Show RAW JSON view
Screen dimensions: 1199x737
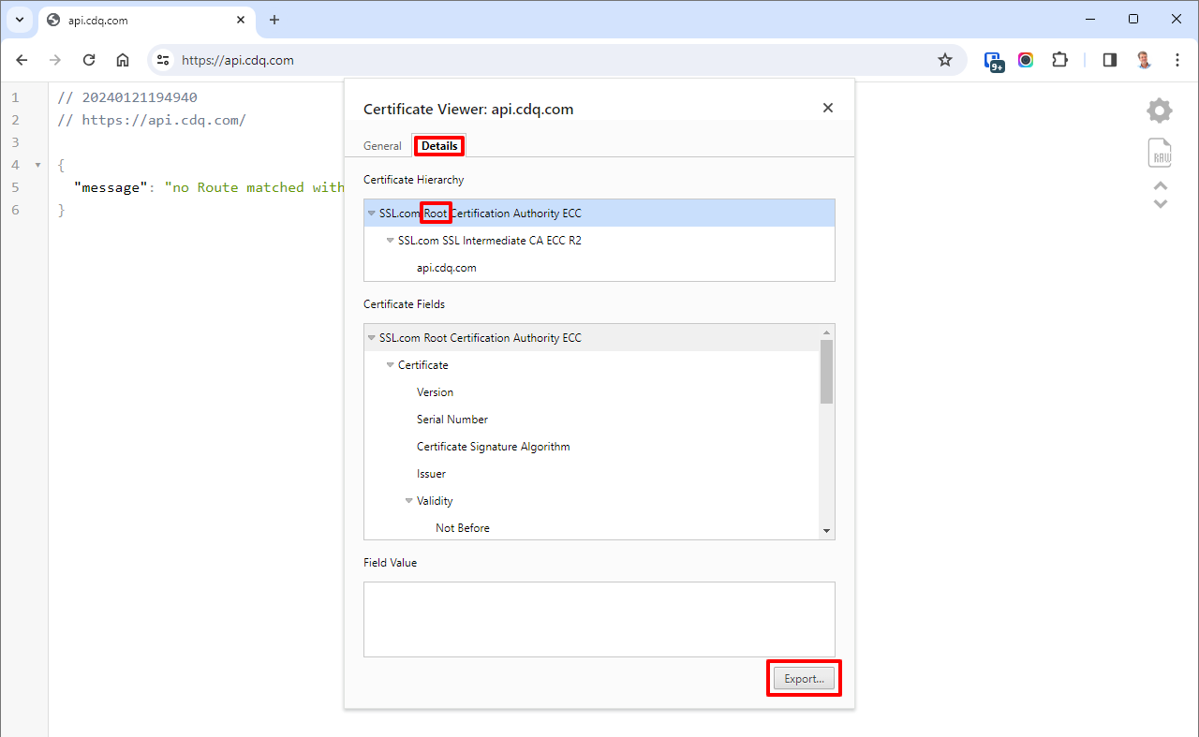pos(1160,153)
